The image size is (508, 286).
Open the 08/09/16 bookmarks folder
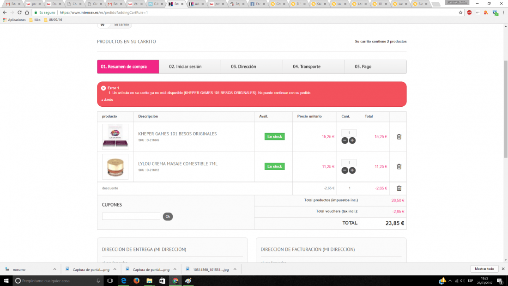click(53, 20)
